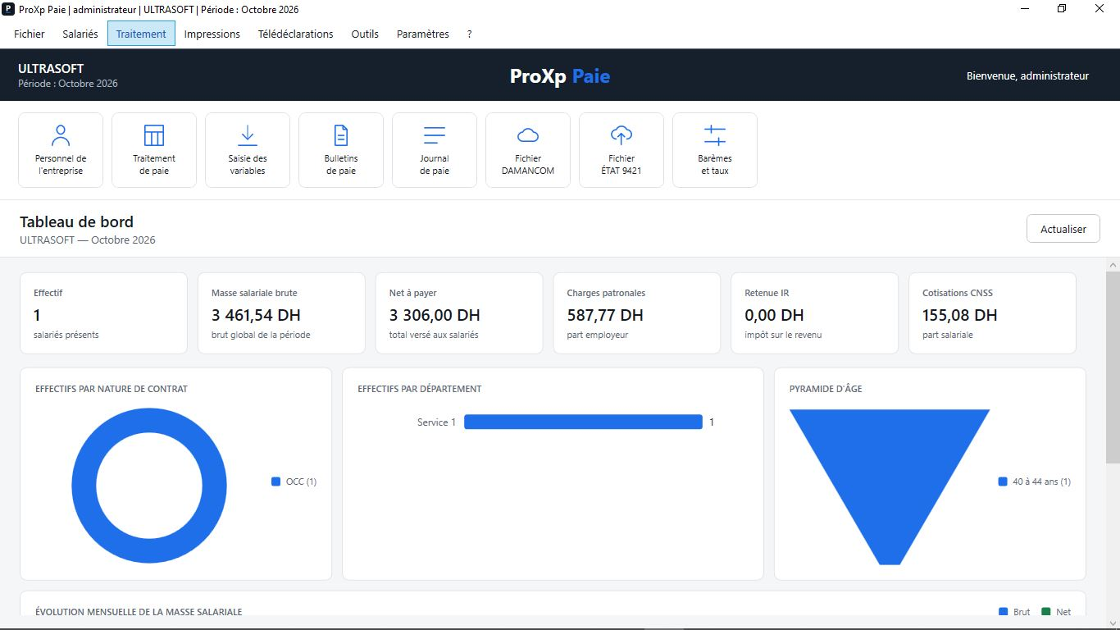The height and width of the screenshot is (630, 1120).
Task: Click the Cotisations CNSS value 155,08 DH
Action: coord(960,315)
